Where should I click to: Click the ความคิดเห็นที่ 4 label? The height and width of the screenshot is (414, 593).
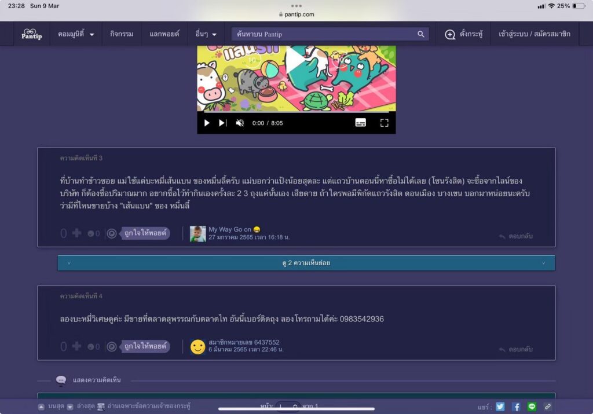81,296
